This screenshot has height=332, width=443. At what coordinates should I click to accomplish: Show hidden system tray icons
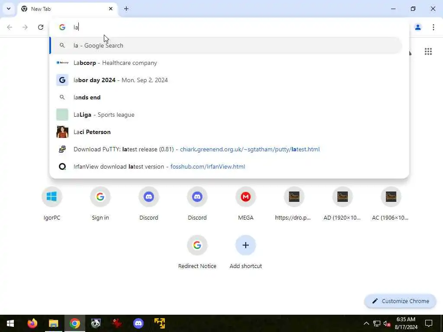click(x=366, y=323)
